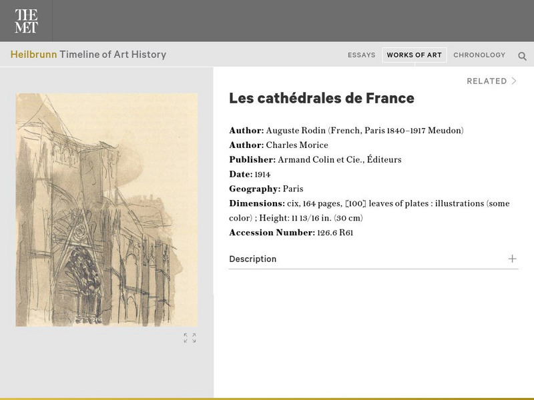Open the search magnifier icon
534x400 pixels.
pos(522,56)
